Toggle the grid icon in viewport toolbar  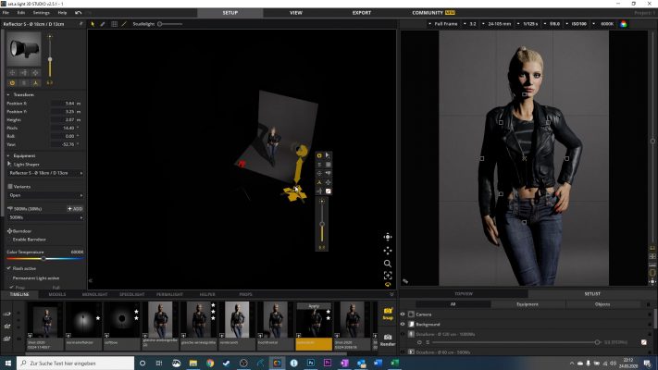pos(114,23)
